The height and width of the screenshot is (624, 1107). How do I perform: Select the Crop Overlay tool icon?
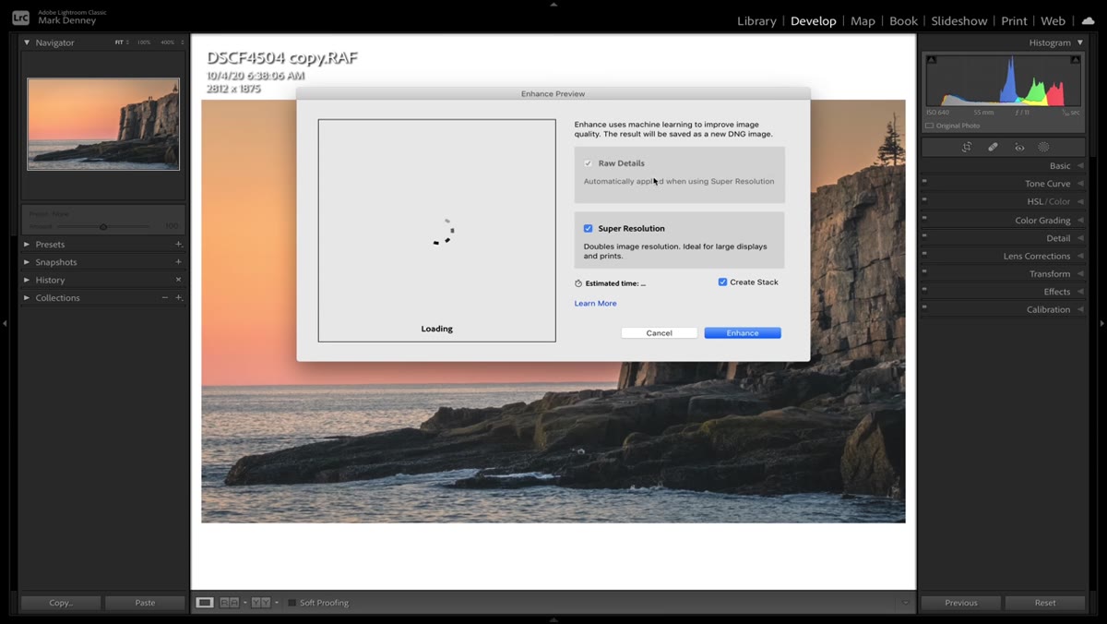(967, 147)
